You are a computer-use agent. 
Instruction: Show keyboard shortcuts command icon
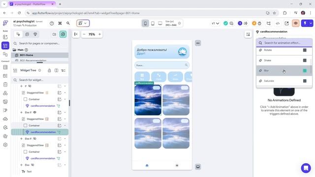pyautogui.click(x=60, y=23)
